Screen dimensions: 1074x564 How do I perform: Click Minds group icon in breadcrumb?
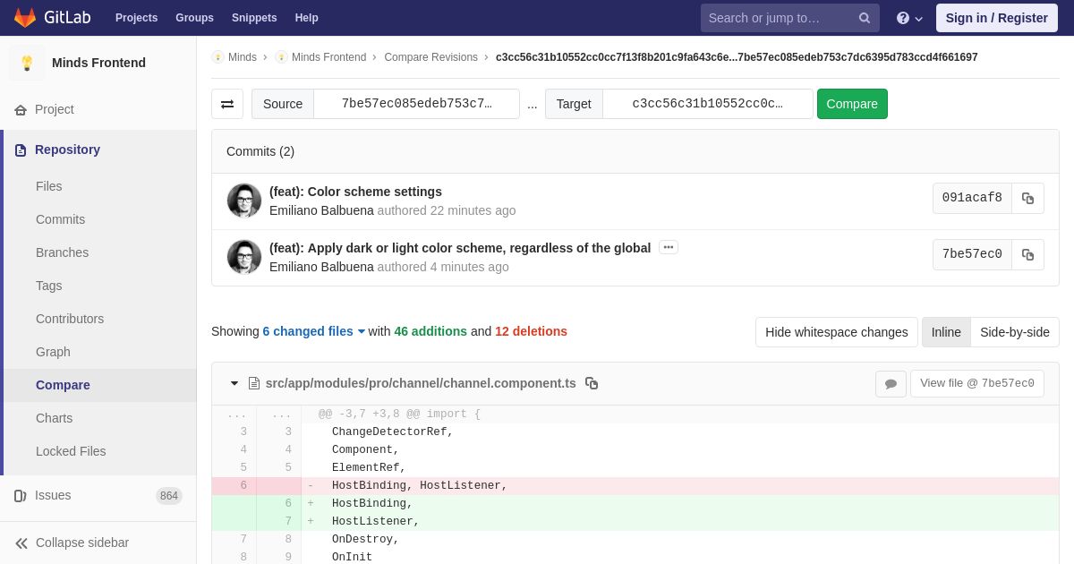click(217, 57)
